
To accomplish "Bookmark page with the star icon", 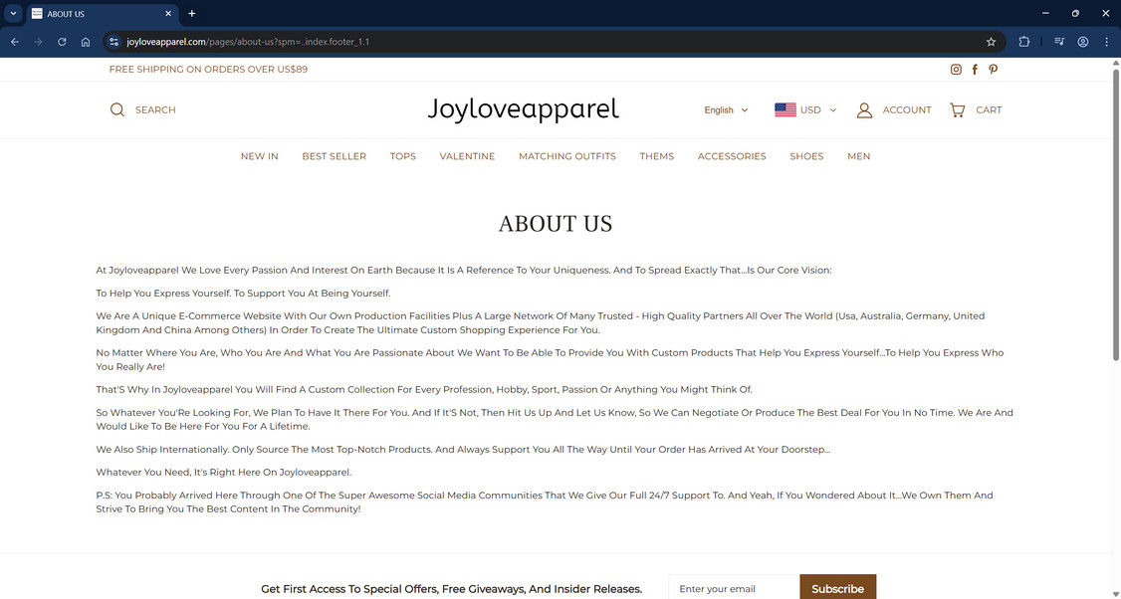I will click(991, 42).
